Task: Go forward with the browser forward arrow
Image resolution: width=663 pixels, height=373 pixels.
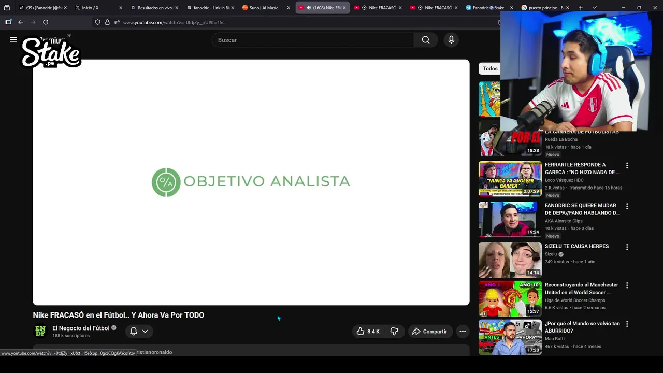Action: [33, 22]
